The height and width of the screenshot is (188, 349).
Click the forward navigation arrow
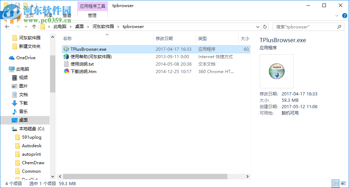17,27
